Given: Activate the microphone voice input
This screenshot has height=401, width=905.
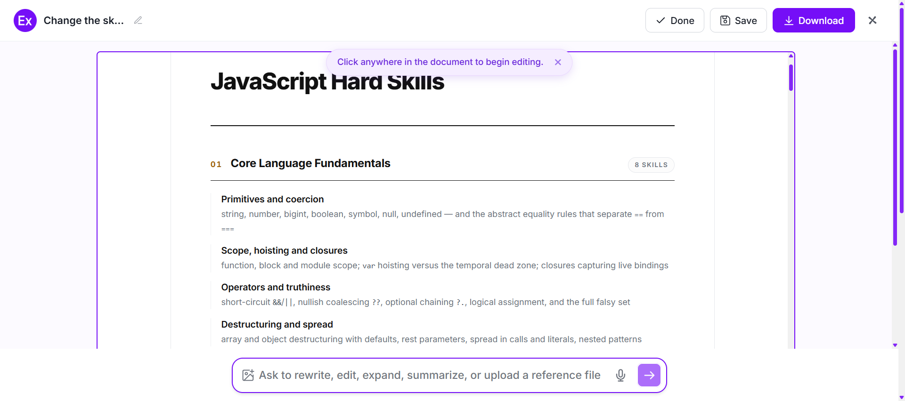Looking at the screenshot, I should [620, 375].
